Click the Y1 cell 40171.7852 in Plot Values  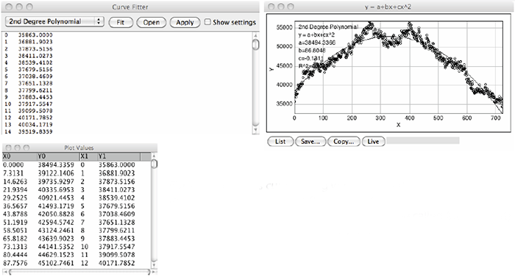point(116,263)
